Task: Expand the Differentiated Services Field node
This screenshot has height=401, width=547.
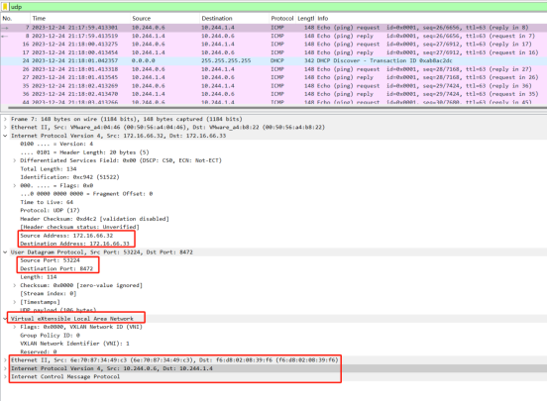Action: click(14, 160)
